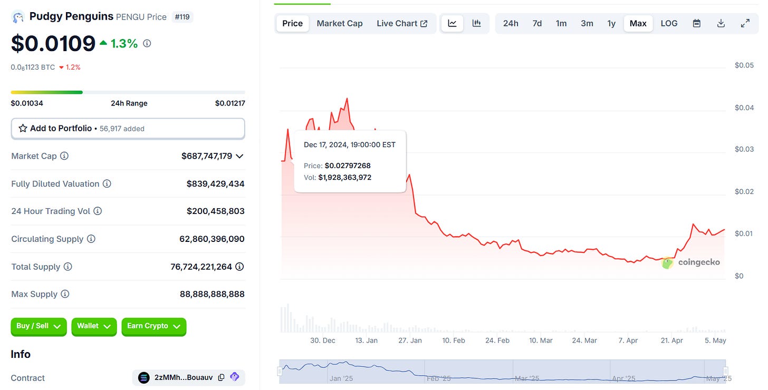Image resolution: width=768 pixels, height=390 pixels.
Task: Click the Add to Portfolio button
Action: tap(128, 129)
